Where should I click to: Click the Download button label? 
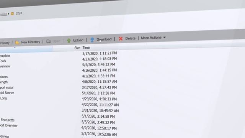click(x=104, y=39)
